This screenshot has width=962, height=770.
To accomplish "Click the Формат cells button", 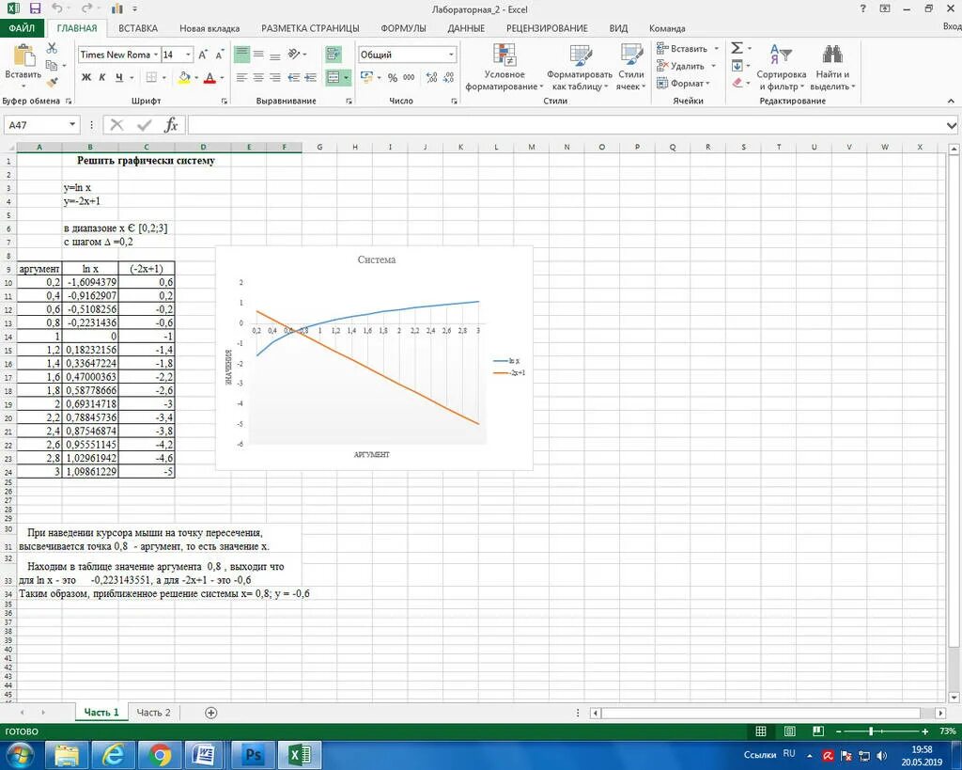I will pos(683,83).
